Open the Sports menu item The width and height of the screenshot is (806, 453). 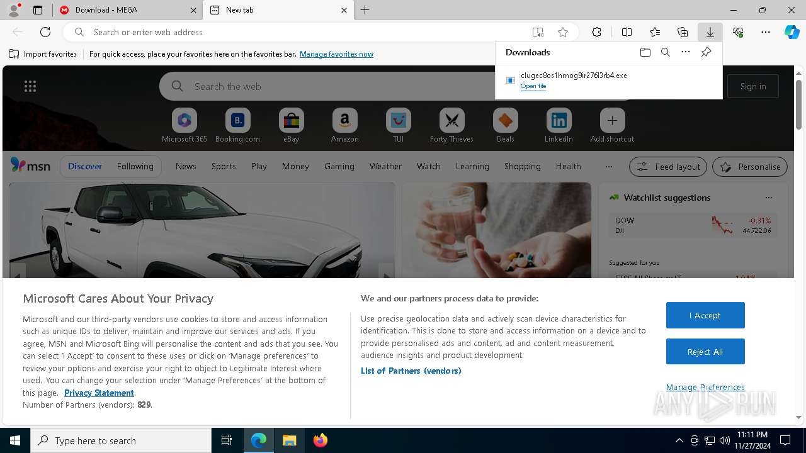tap(224, 166)
